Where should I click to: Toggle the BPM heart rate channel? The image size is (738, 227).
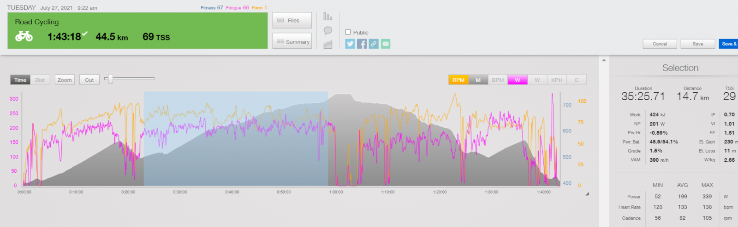pyautogui.click(x=498, y=80)
